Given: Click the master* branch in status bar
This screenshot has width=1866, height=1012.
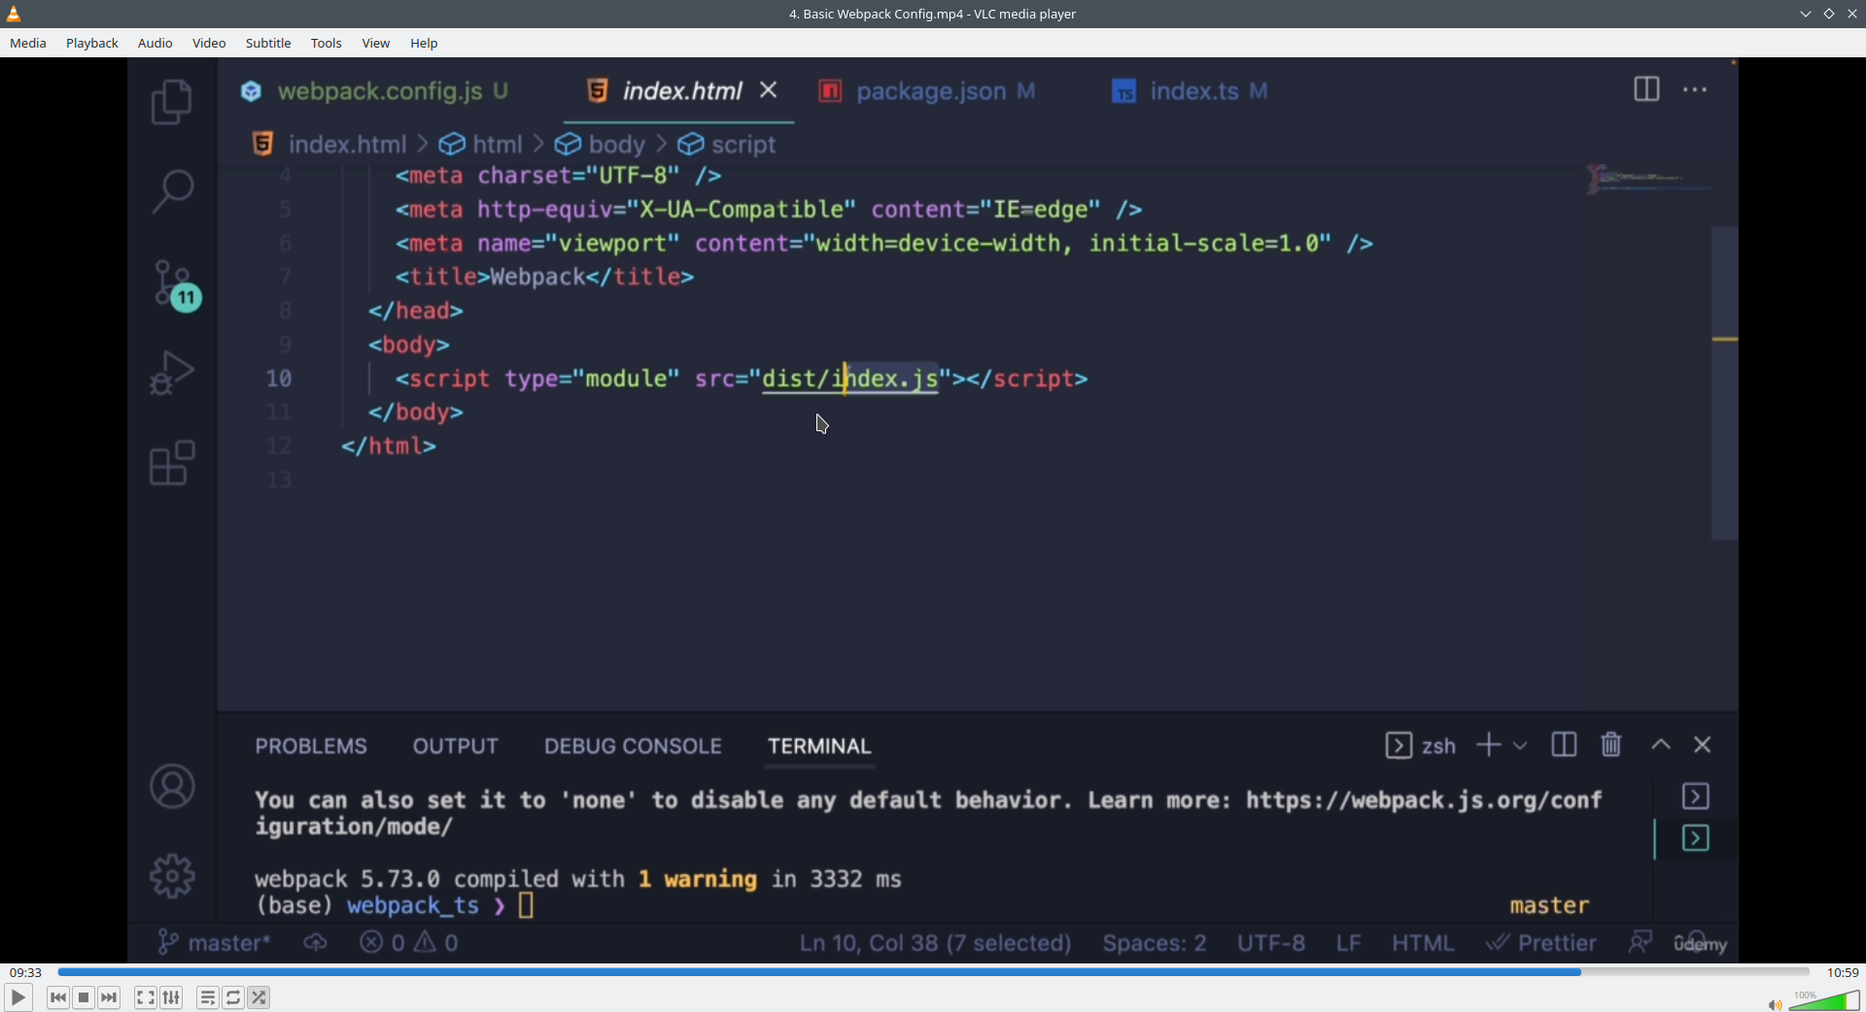Looking at the screenshot, I should [x=215, y=942].
